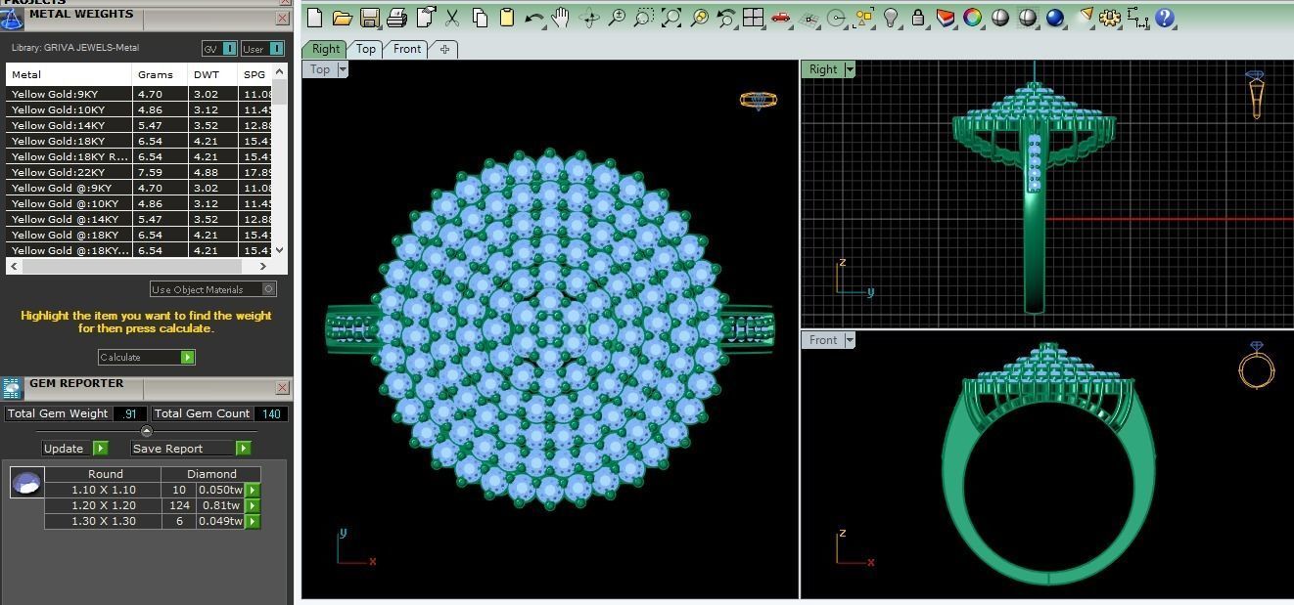
Task: Click the red car icon in the toolbar
Action: (x=781, y=17)
